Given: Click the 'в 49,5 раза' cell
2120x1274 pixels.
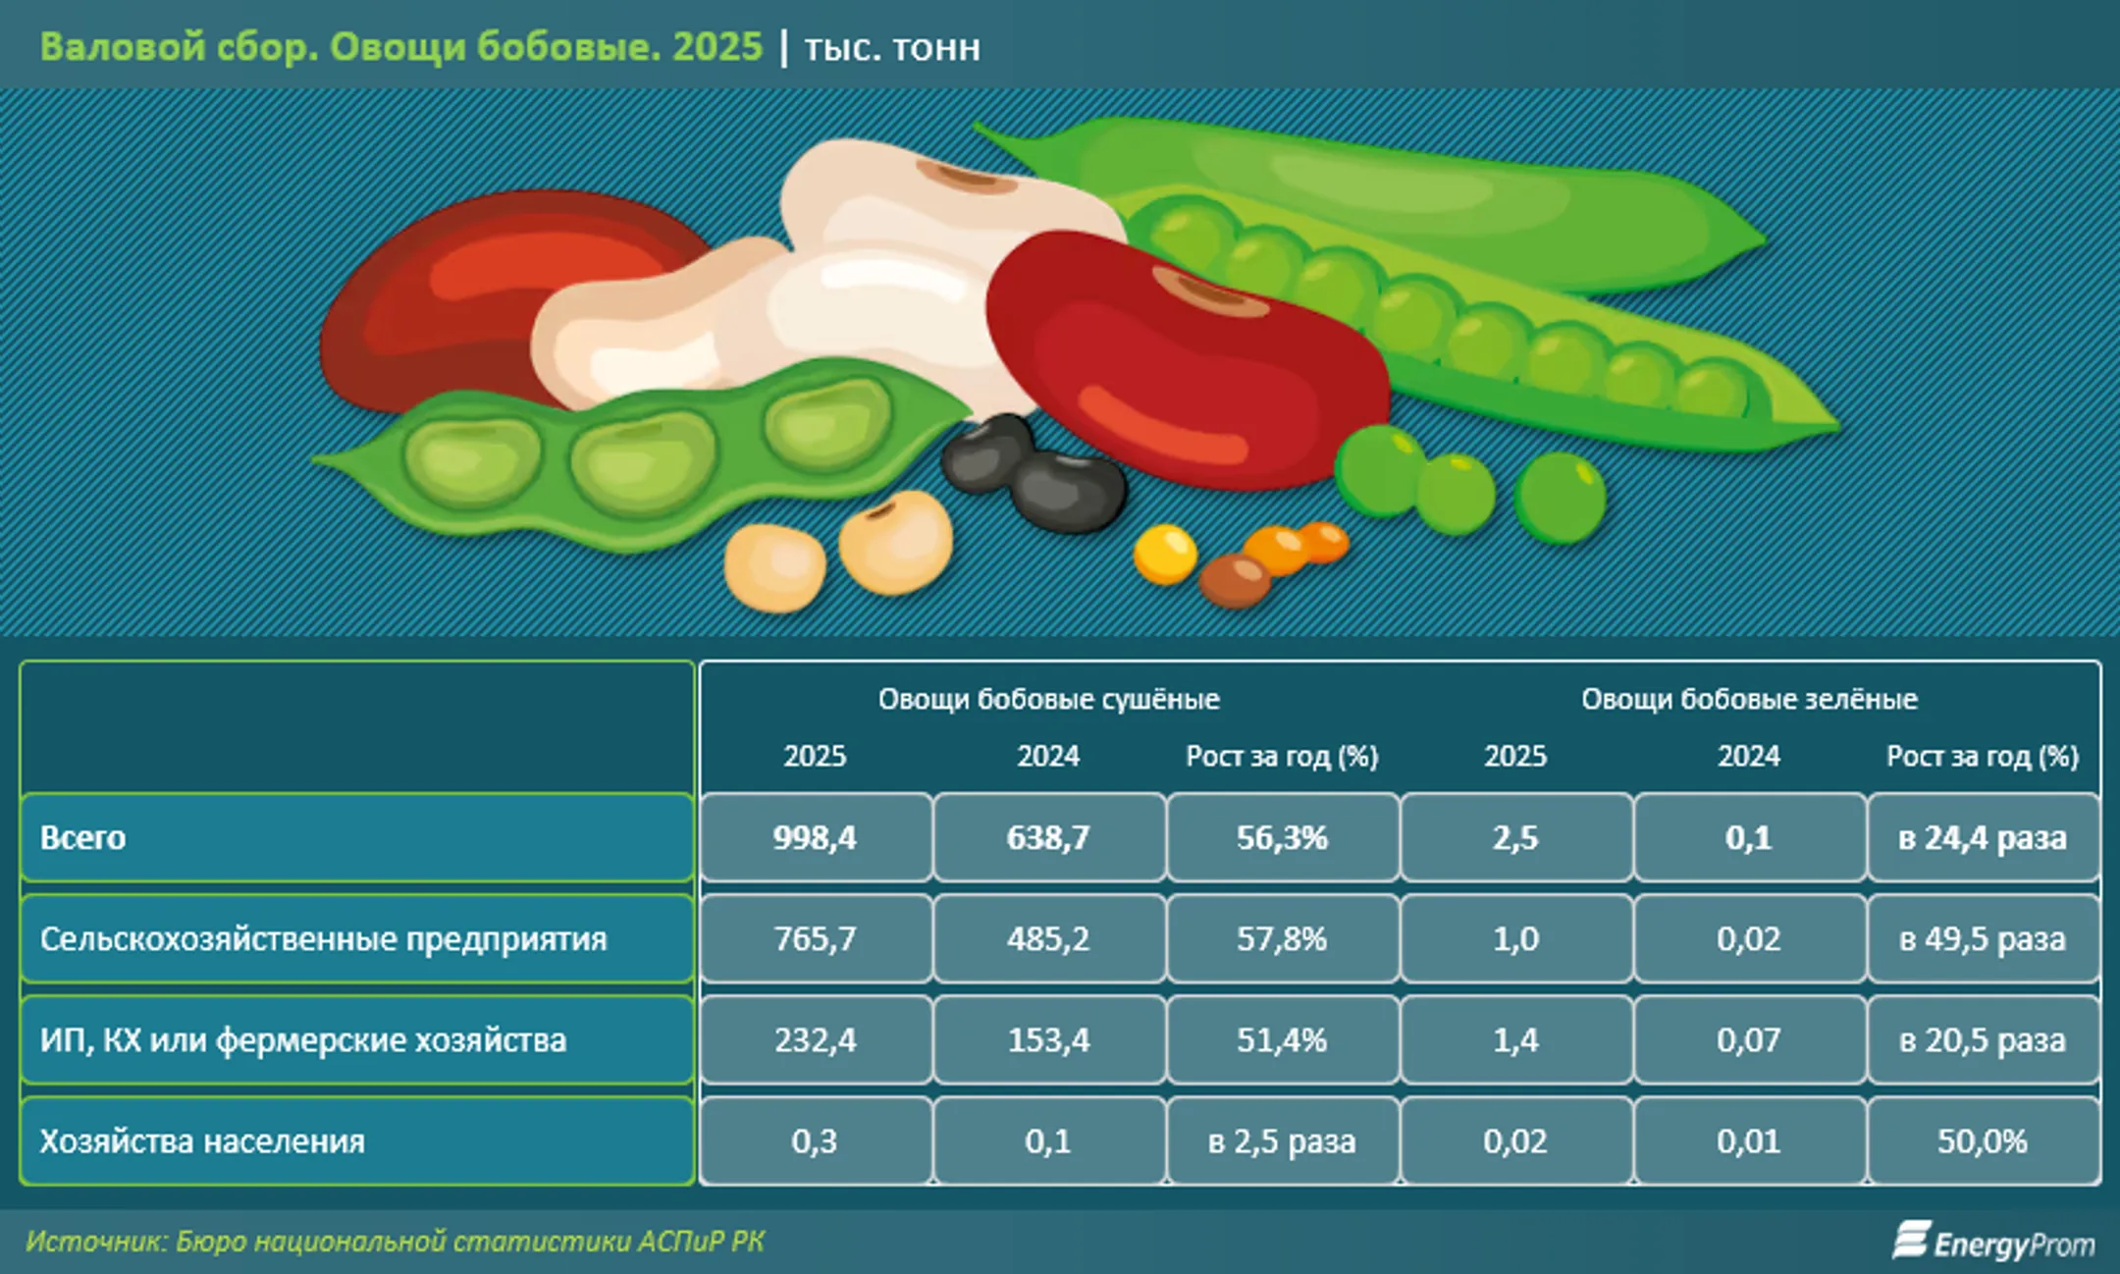Looking at the screenshot, I should coord(1982,939).
